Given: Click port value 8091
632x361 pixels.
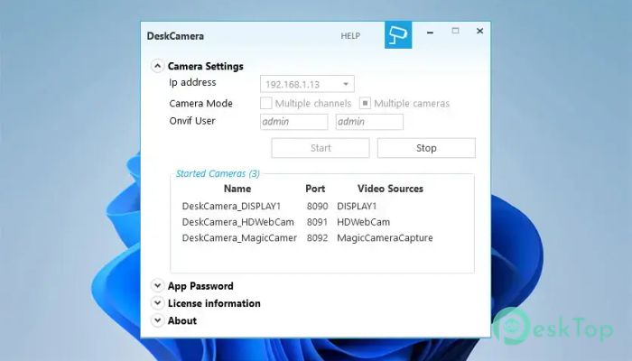Looking at the screenshot, I should [317, 222].
